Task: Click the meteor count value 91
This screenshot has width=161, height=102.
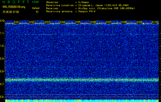Action: [37, 12]
